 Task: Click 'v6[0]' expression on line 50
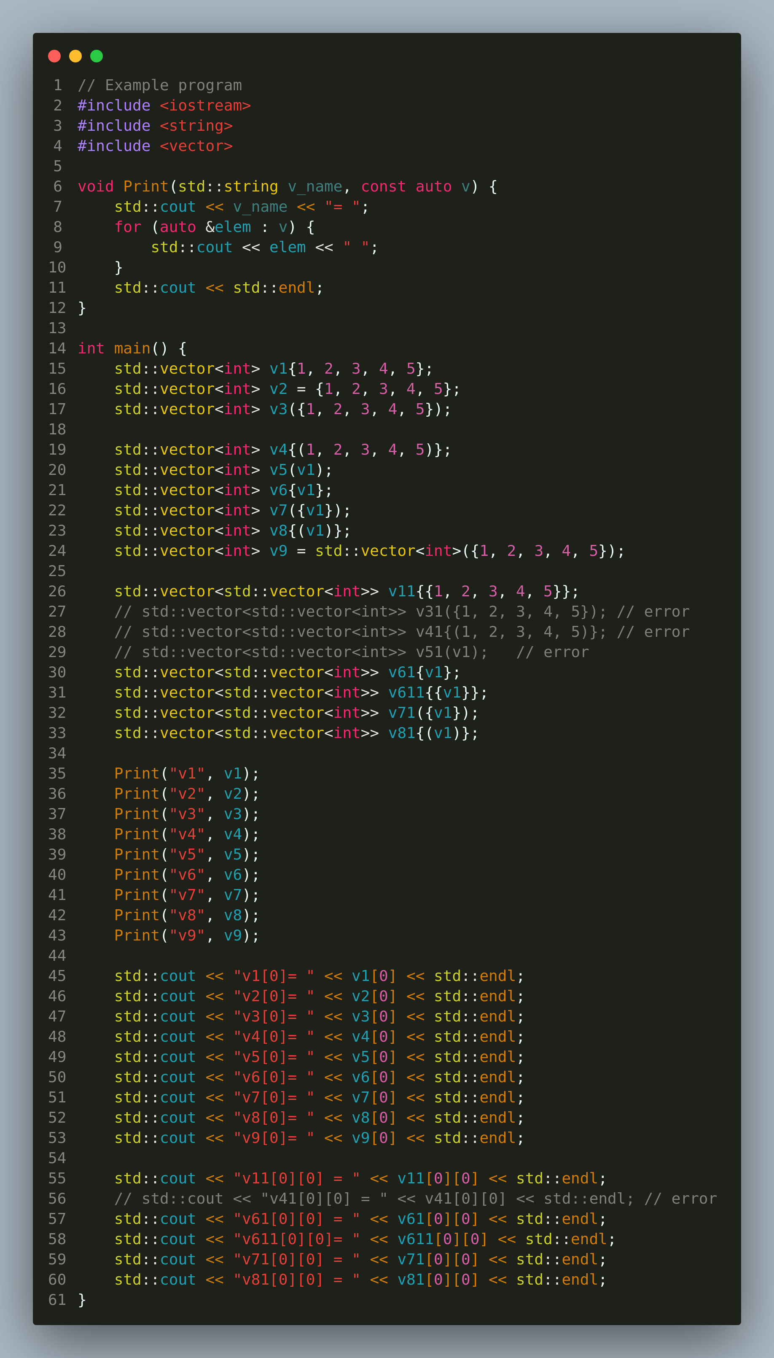coord(374,1077)
